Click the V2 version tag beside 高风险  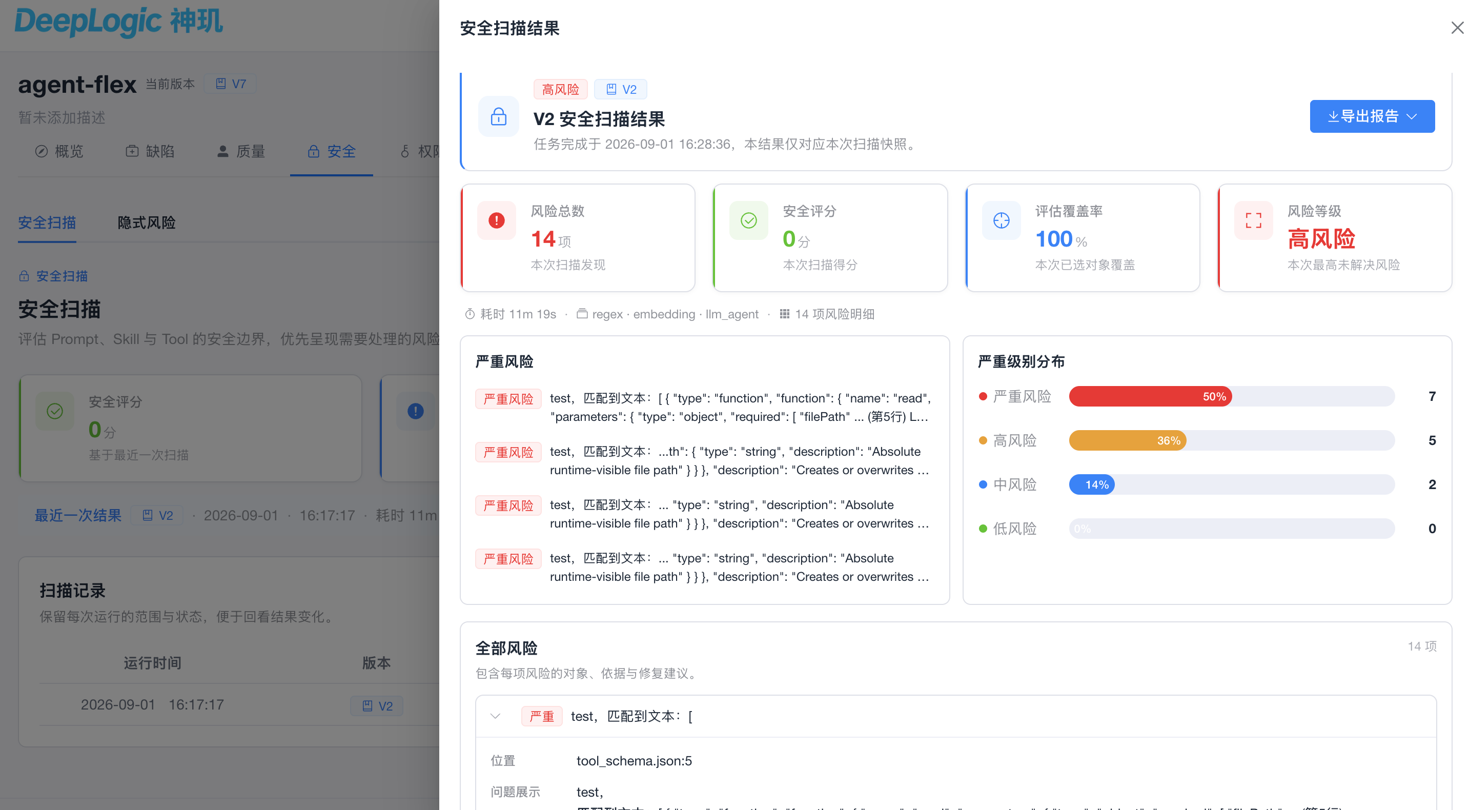(620, 90)
